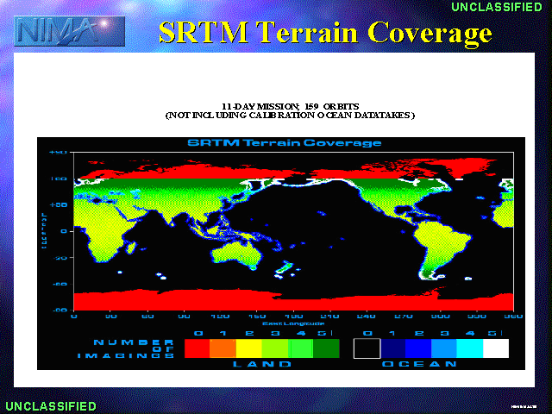Pick the yellow land legend swatch
Screen dimensions: 552x414
click(249, 348)
